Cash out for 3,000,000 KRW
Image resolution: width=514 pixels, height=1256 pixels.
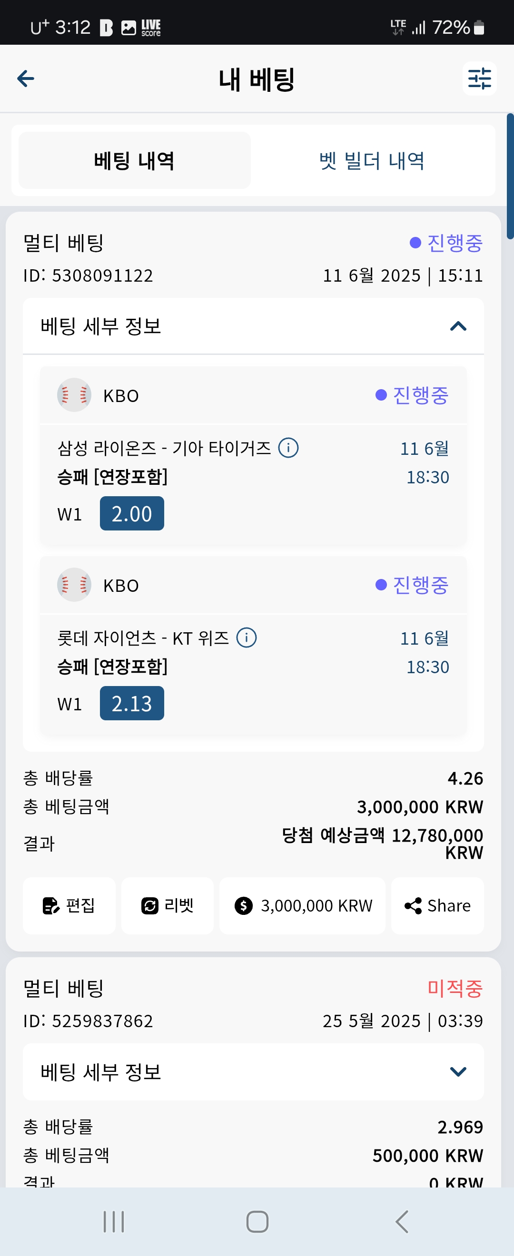tap(302, 905)
